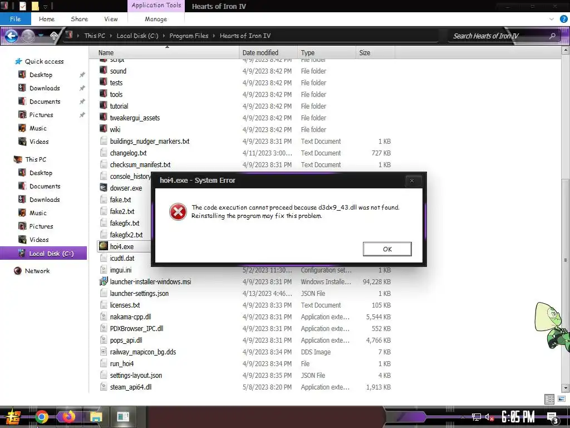Screen dimensions: 570x428
Task: Switch to details view layout icon
Action: coord(549,399)
